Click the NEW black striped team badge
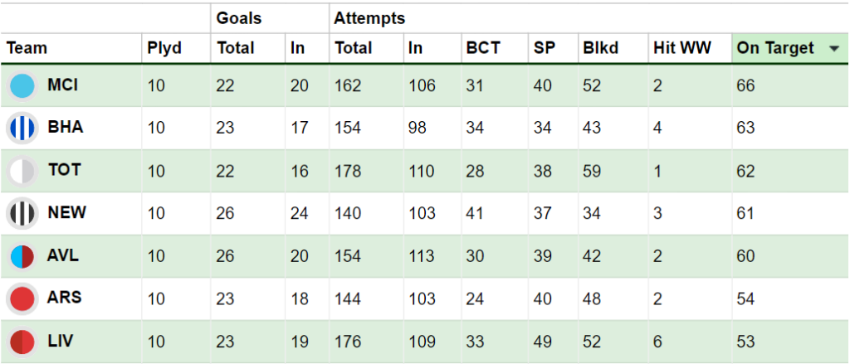The image size is (850, 364). tap(22, 213)
